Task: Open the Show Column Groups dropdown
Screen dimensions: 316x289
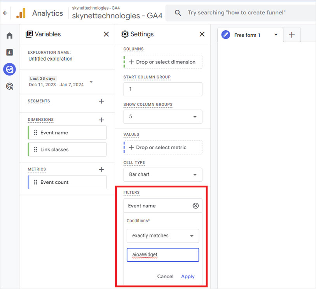Action: point(162,117)
